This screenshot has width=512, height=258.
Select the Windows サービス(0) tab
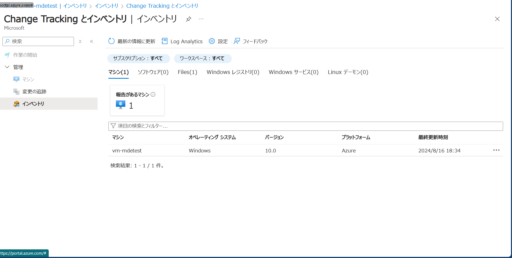293,72
